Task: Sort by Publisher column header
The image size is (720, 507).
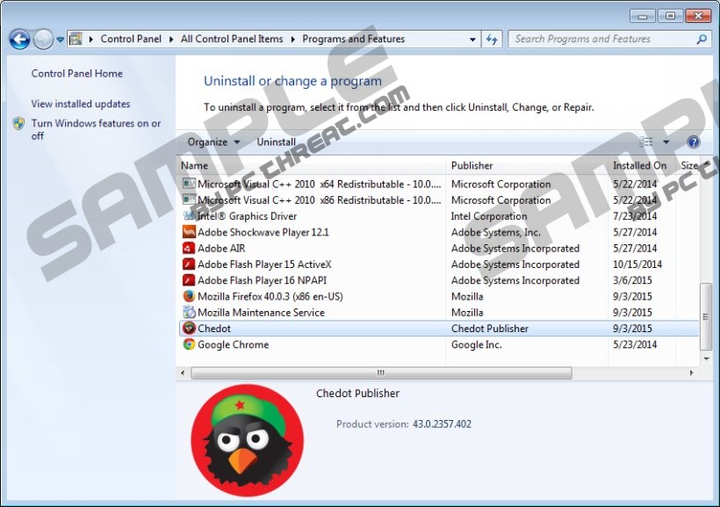Action: coord(527,165)
